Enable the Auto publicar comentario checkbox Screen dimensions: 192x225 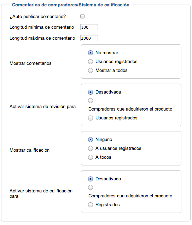[82, 16]
